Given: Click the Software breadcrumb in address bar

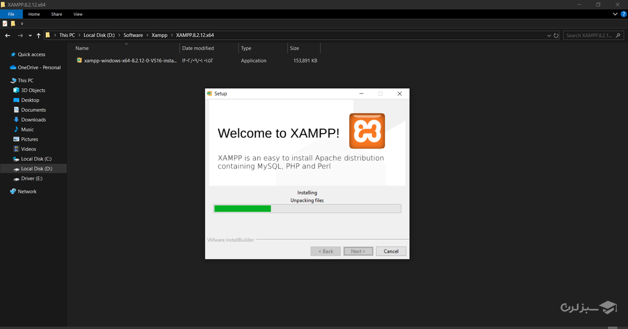Looking at the screenshot, I should (x=133, y=36).
